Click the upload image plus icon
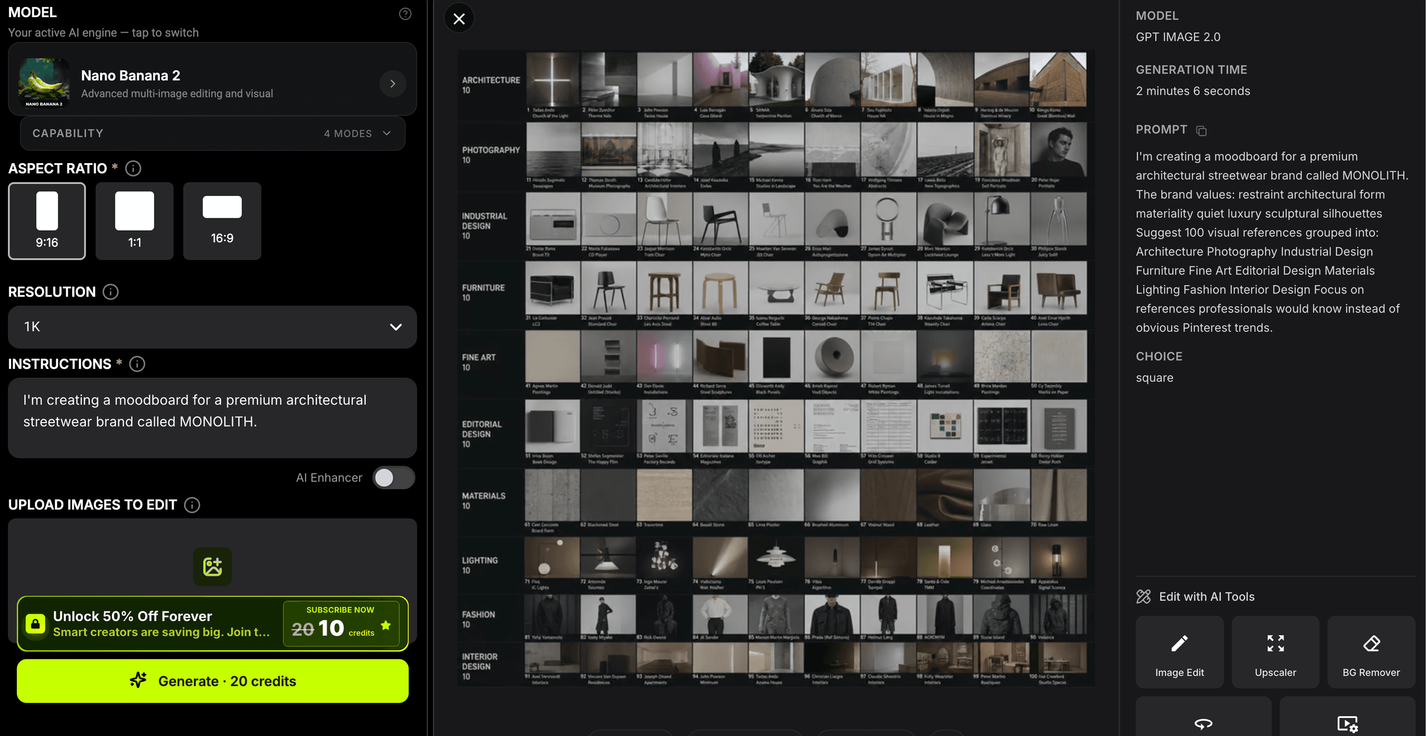1426x736 pixels. click(x=213, y=566)
